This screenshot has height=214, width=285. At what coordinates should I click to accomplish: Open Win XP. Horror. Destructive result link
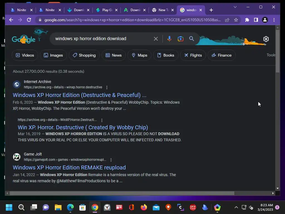[x=83, y=127]
